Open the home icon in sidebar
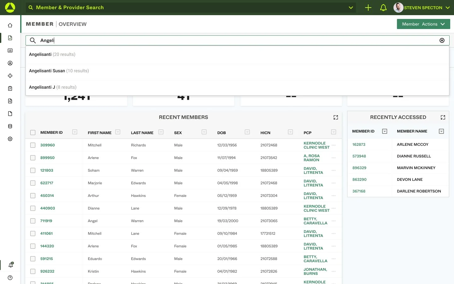Screen dimensions: 454x284 [10, 25]
